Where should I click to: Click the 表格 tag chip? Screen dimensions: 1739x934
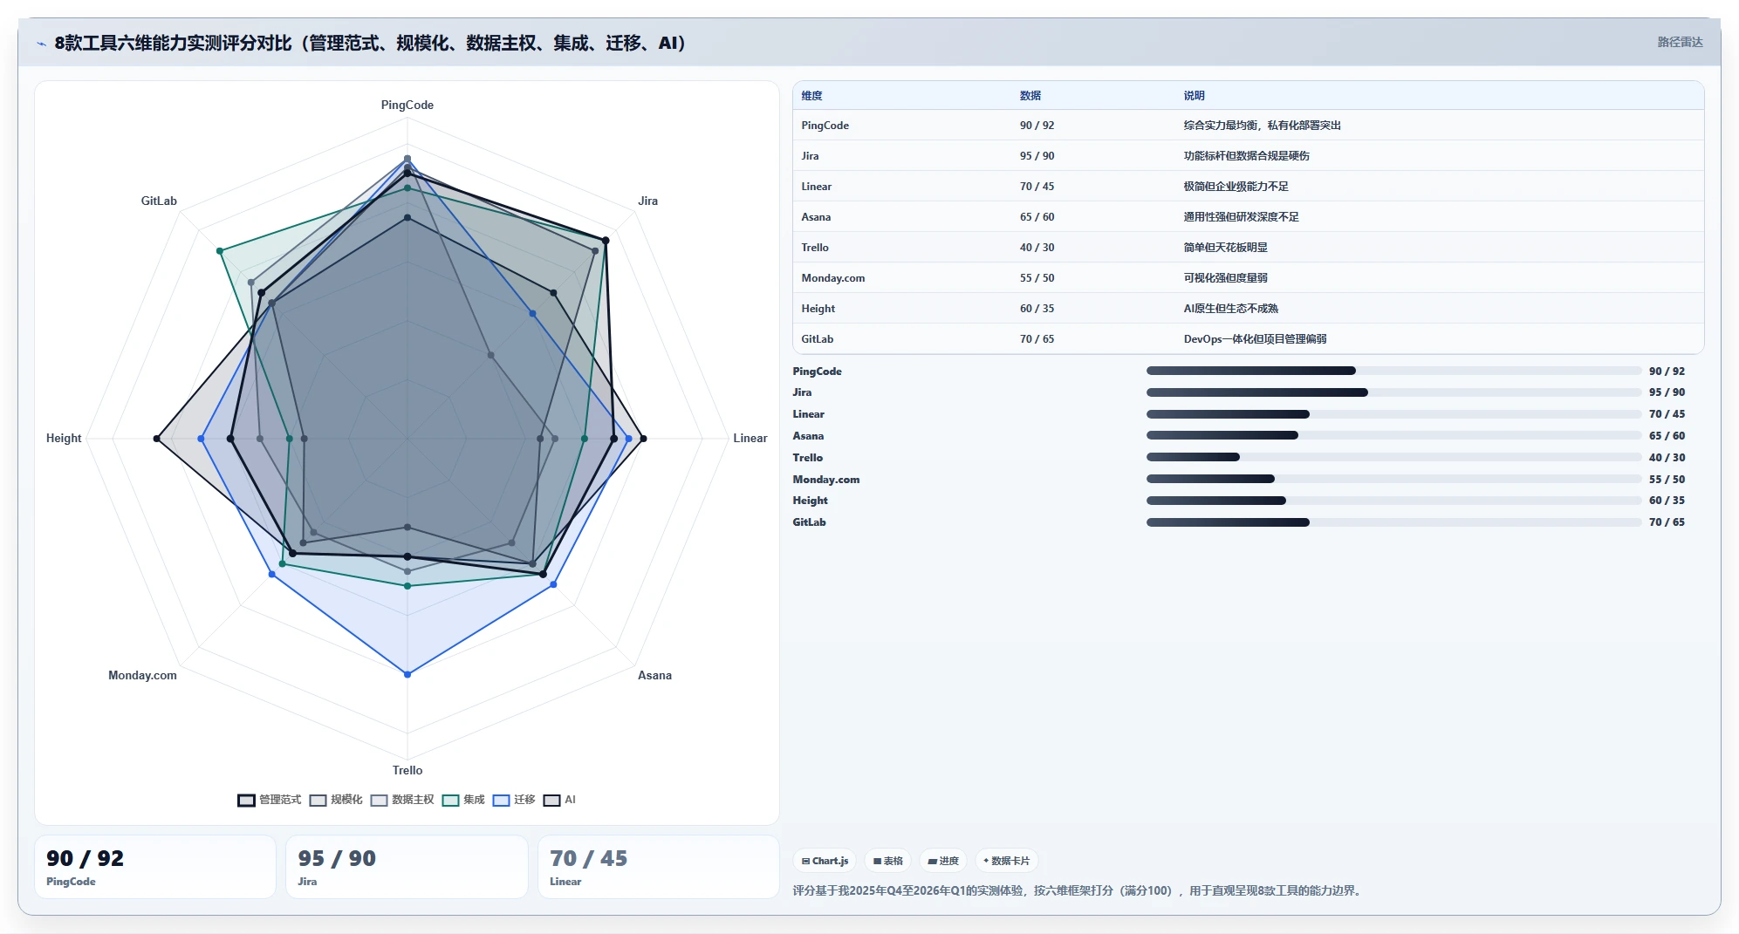888,861
